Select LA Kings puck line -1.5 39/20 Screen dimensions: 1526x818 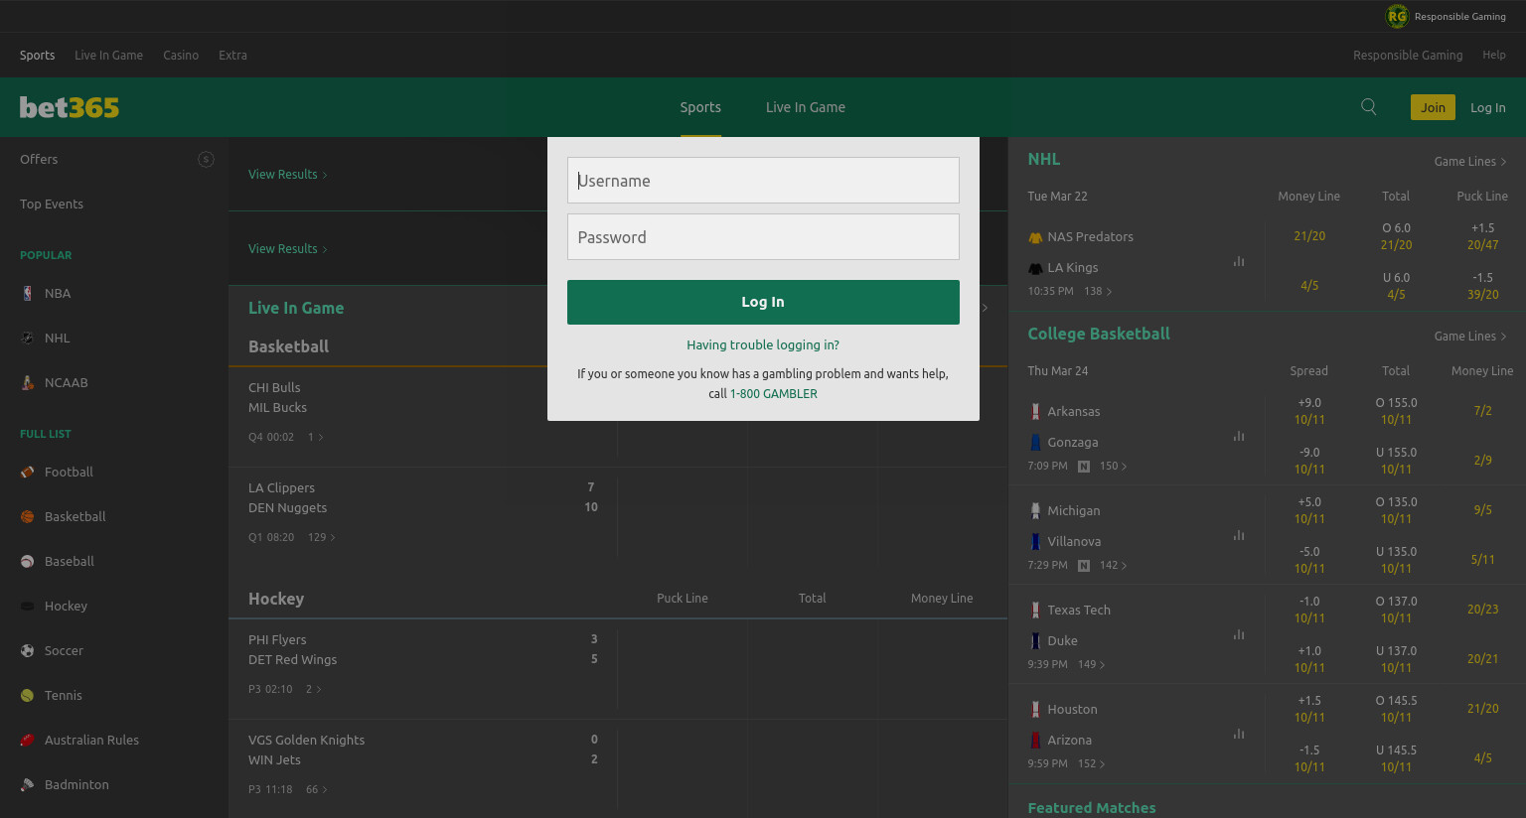click(x=1482, y=286)
